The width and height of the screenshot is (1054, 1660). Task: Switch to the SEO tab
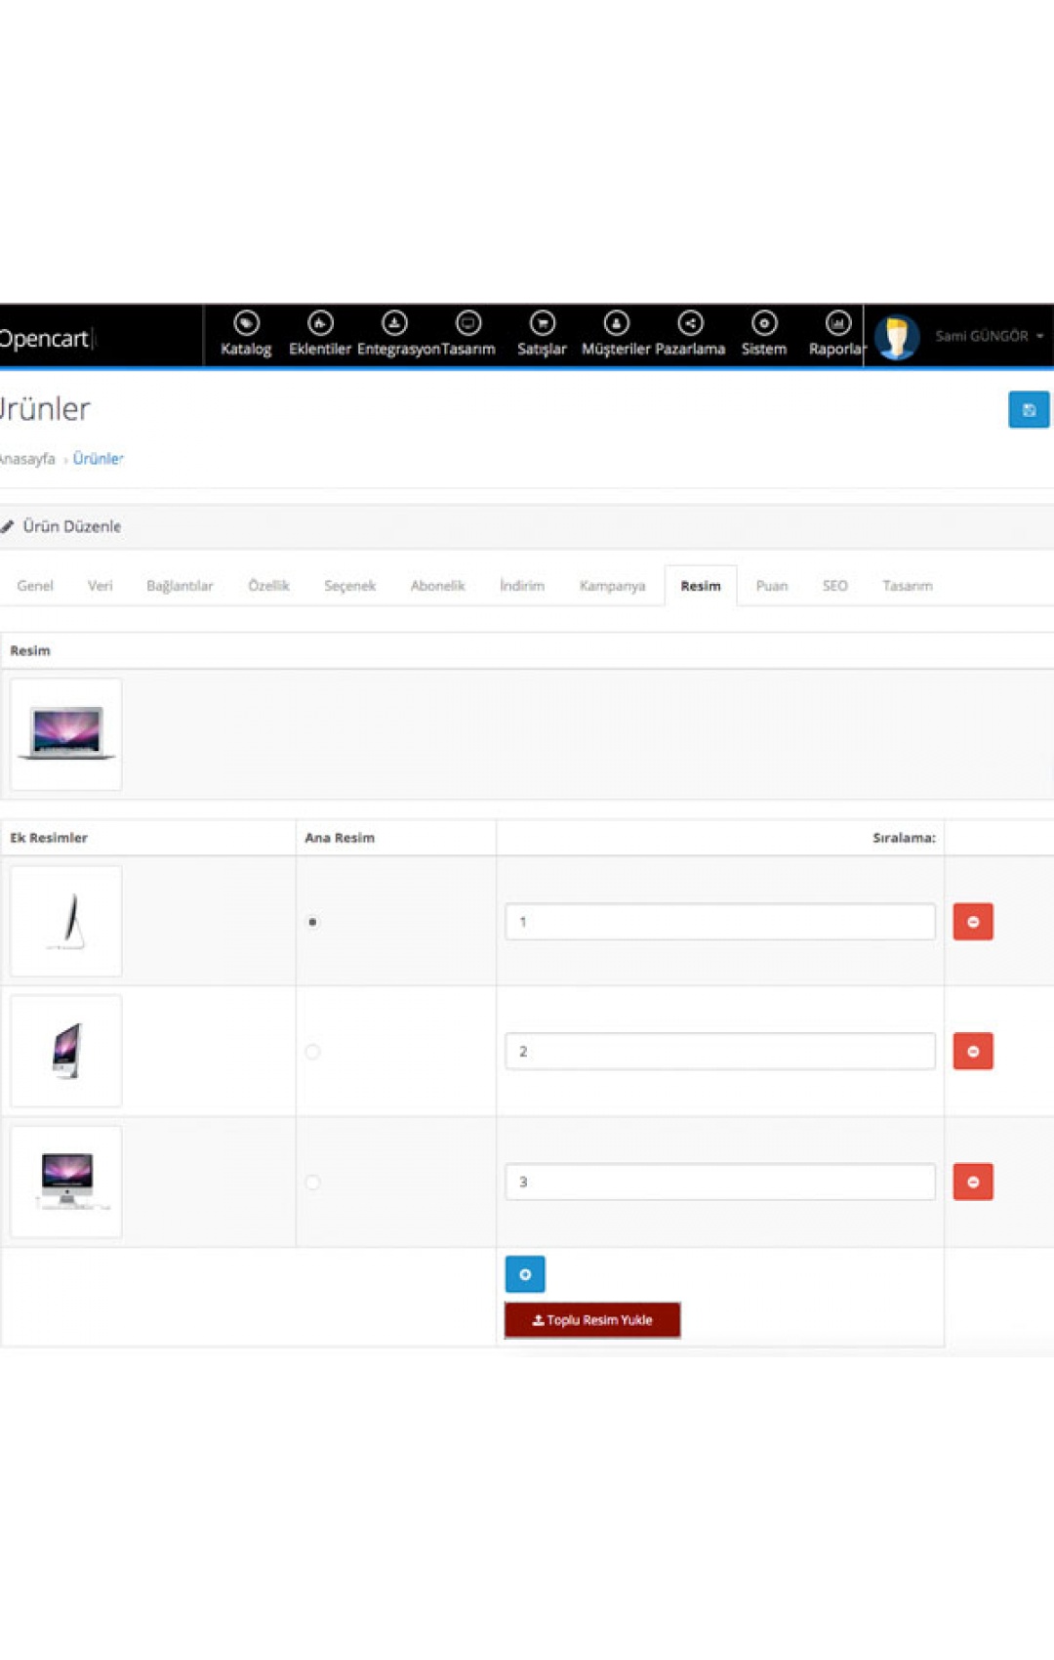coord(834,586)
